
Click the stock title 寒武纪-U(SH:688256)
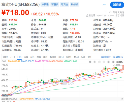[x=20, y=5]
